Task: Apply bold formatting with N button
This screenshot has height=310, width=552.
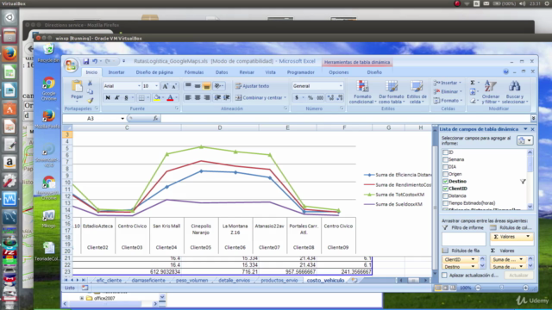Action: [x=108, y=97]
